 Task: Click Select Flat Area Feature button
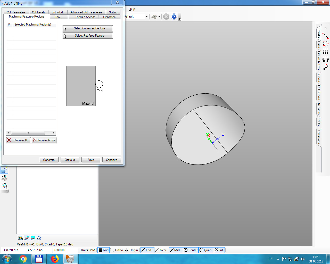88,36
